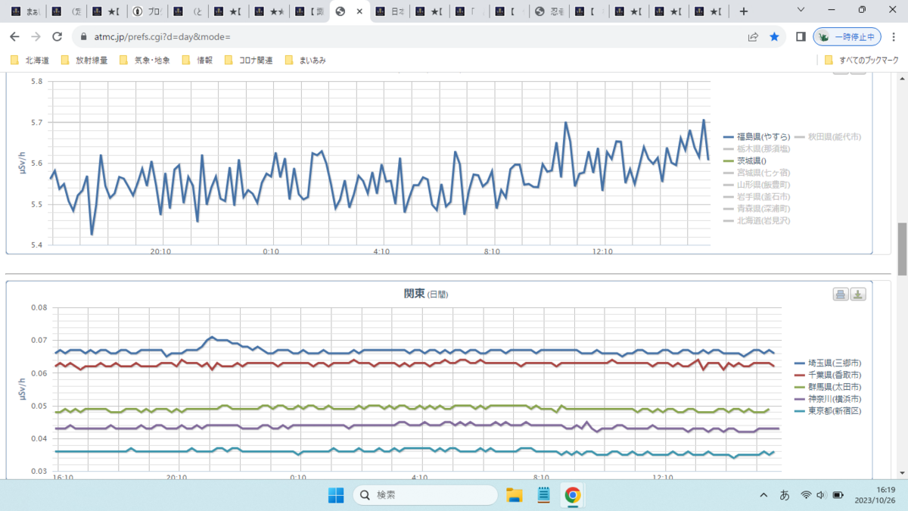Open the browser side panel
This screenshot has height=511, width=908.
801,36
